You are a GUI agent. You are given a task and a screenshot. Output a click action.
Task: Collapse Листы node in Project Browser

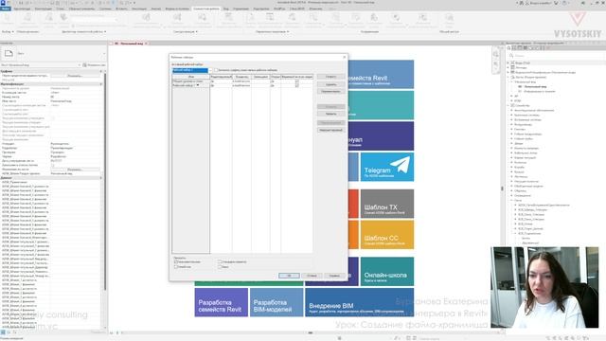pos(508,77)
